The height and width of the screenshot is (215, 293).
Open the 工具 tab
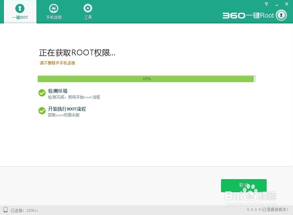click(x=88, y=12)
